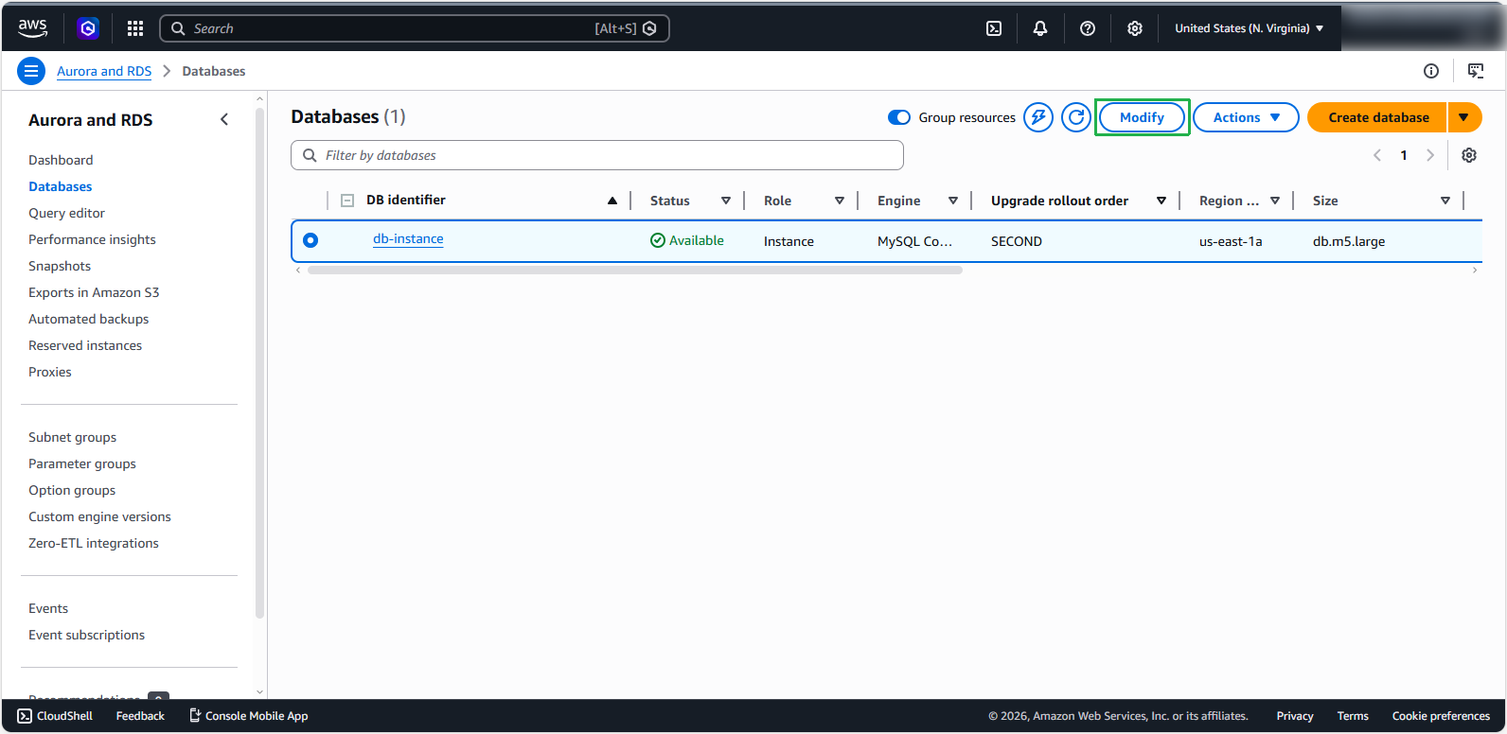Viewport: 1507px width, 734px height.
Task: Toggle Group resources switch
Action: [x=899, y=117]
